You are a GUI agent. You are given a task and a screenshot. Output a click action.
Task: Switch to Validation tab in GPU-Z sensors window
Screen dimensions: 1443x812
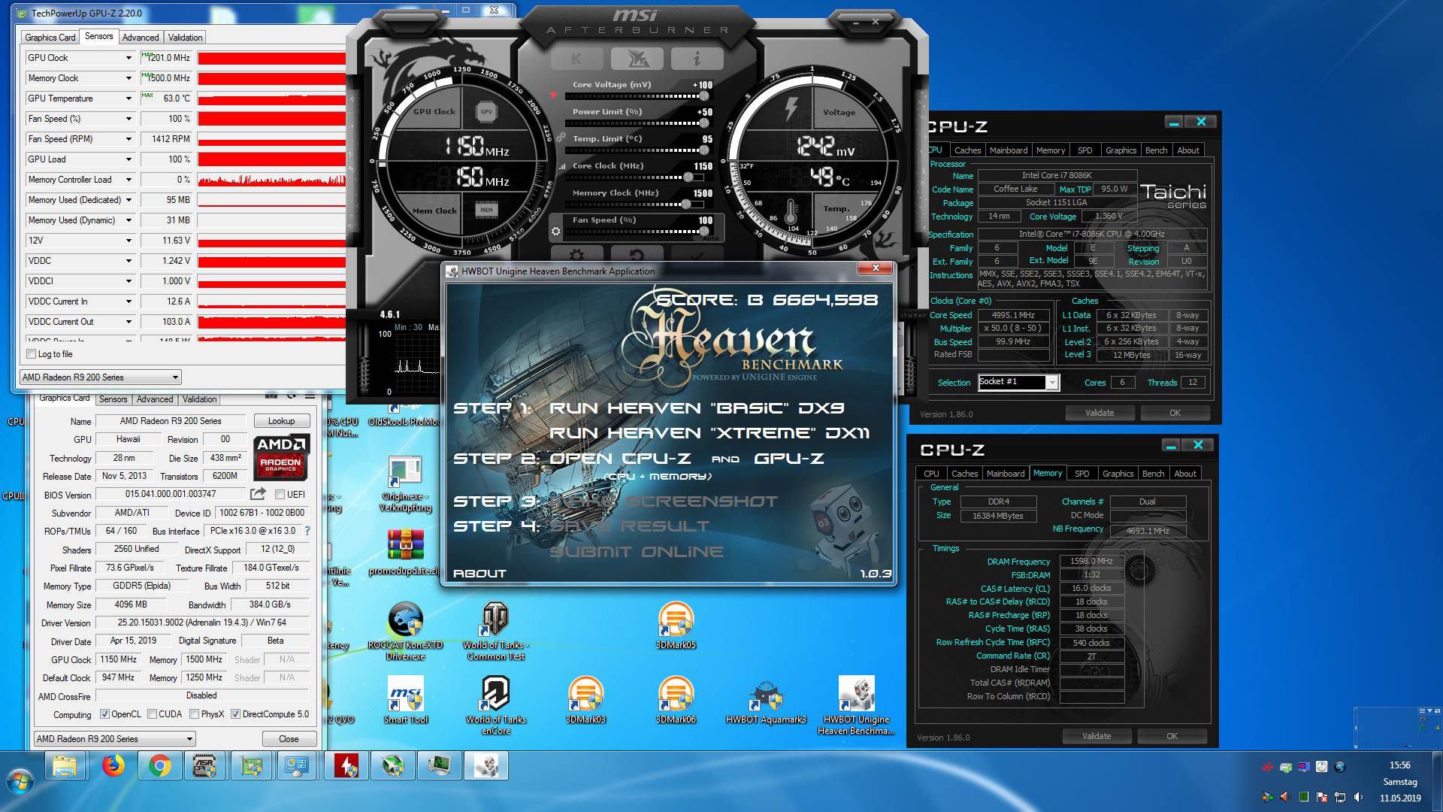click(x=185, y=38)
